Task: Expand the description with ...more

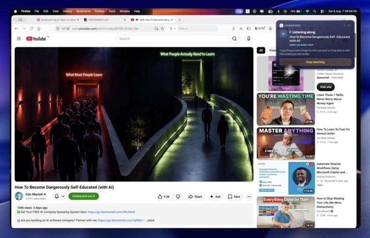Action: click(150, 220)
